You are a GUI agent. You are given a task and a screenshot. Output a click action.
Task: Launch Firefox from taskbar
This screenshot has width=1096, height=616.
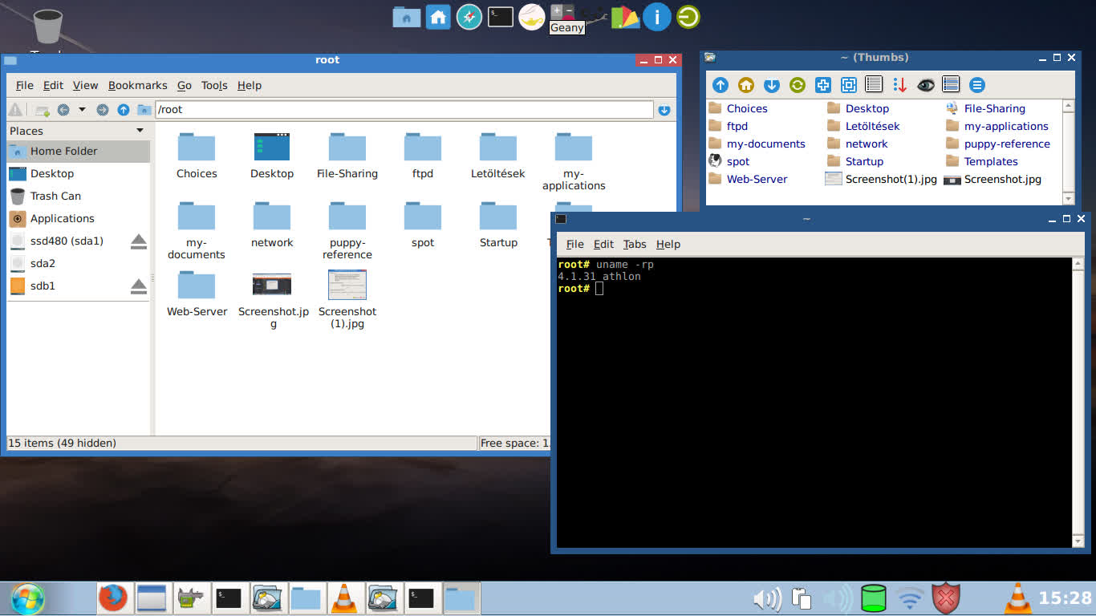point(113,598)
